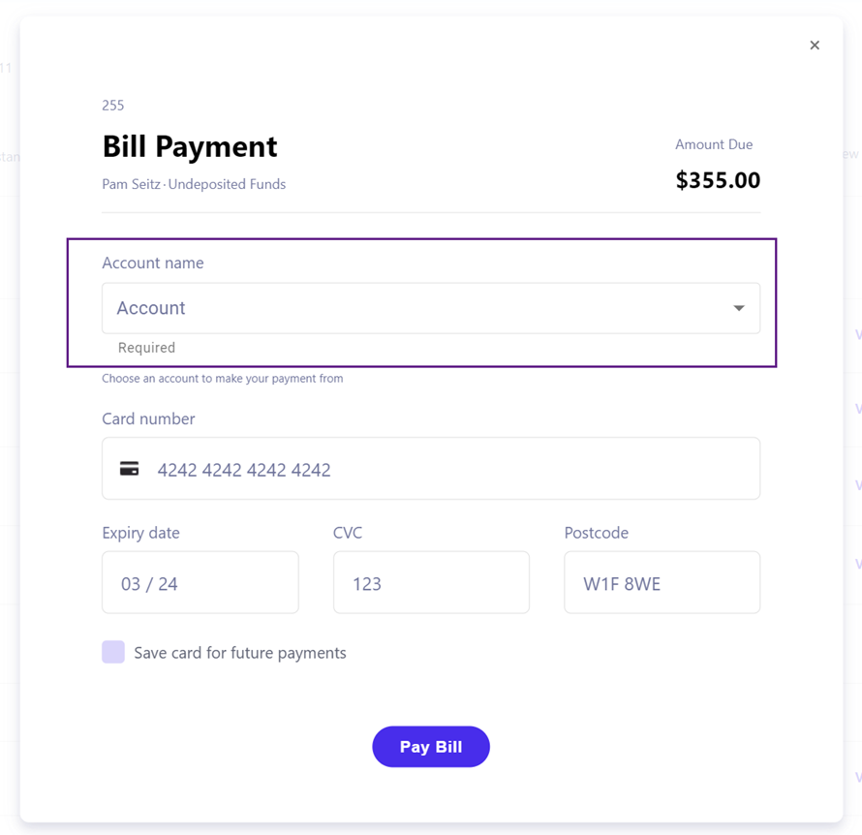Click the Save card label text
The image size is (862, 835).
tap(238, 652)
